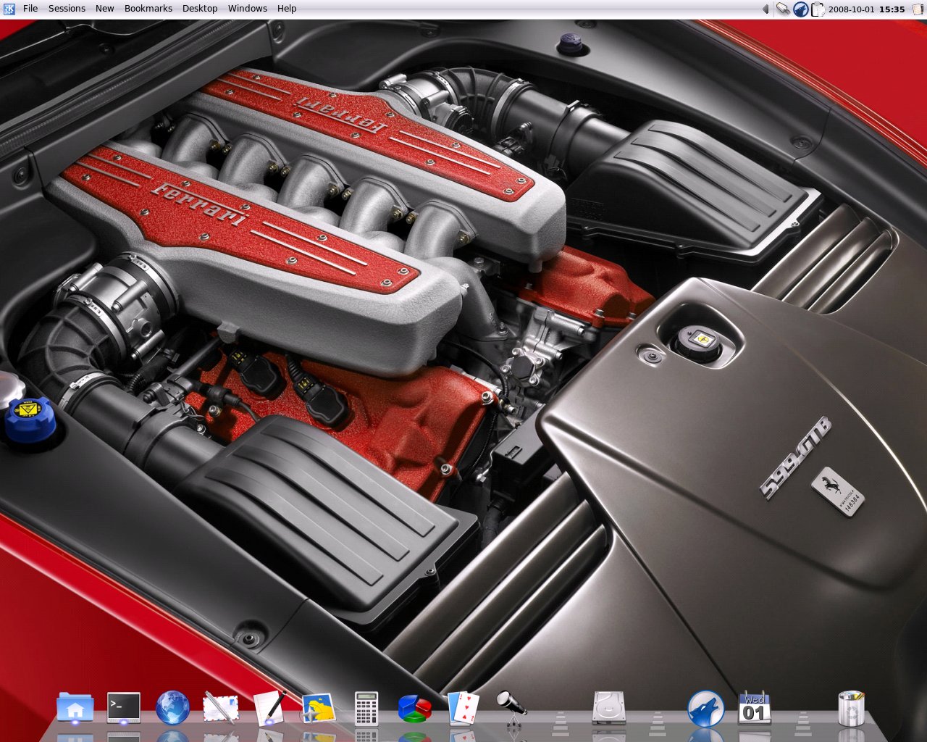The width and height of the screenshot is (927, 742).
Task: Open the calendar dock icon showing 01
Action: click(x=754, y=708)
